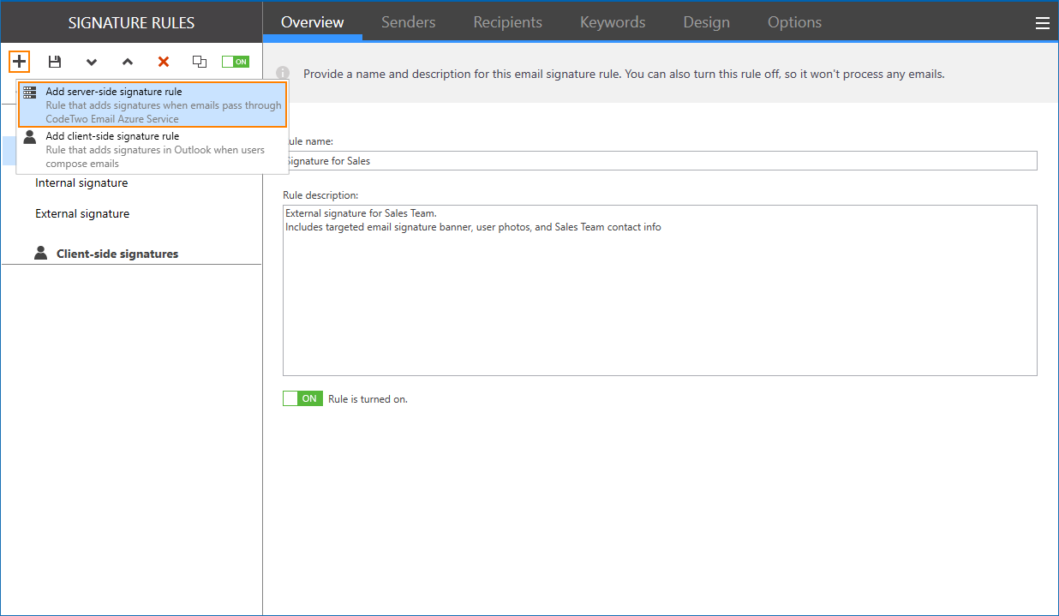The image size is (1059, 616).
Task: Save the signature rule using floppy disk icon
Action: [55, 61]
